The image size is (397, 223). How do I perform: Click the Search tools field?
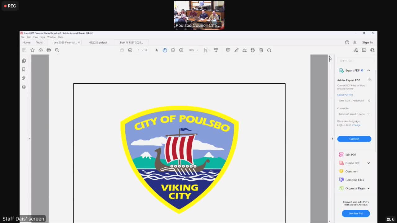tap(355, 61)
